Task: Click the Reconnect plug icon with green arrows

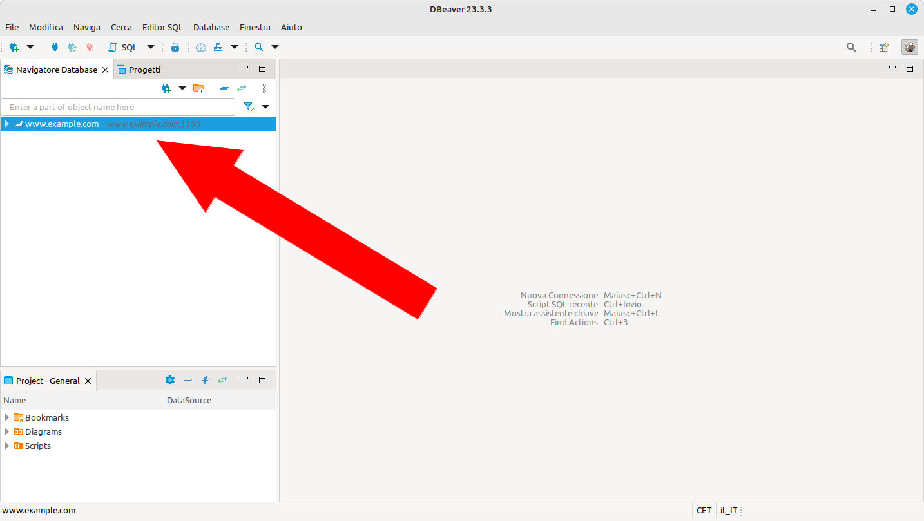Action: click(x=73, y=47)
